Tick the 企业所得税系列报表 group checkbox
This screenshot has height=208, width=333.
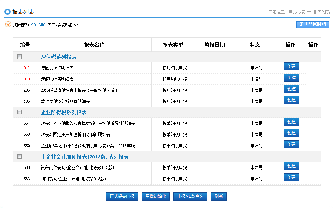coord(19,112)
